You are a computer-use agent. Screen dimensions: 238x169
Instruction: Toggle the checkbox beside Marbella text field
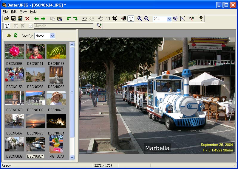coord(30,26)
